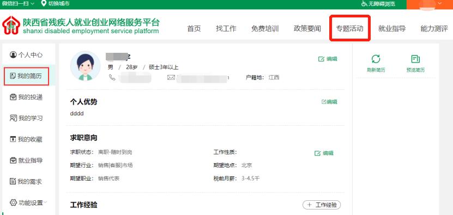Go to the 首页 menu item
Image resolution: width=453 pixels, height=215 pixels.
coord(194,28)
